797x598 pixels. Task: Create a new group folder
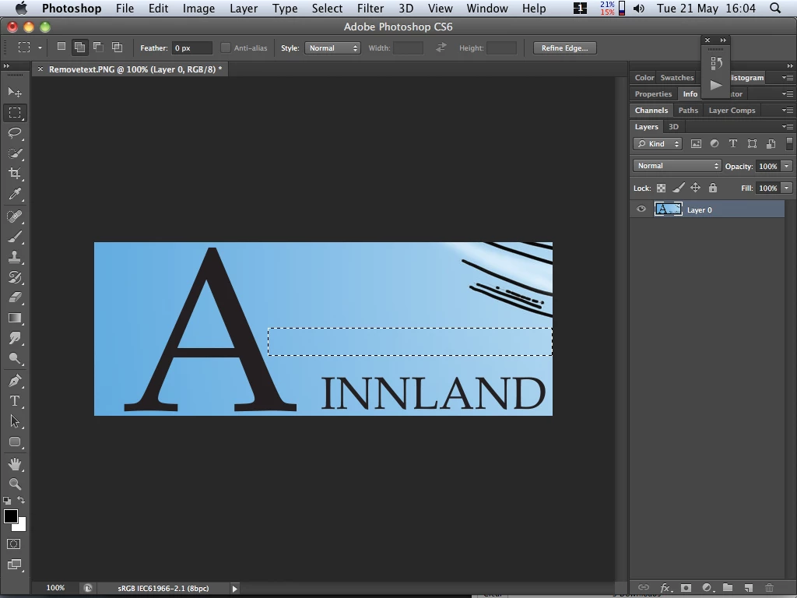pos(728,587)
